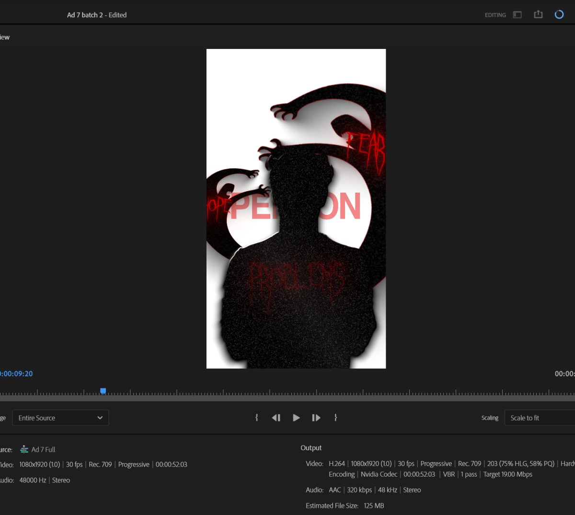This screenshot has width=575, height=515.
Task: Click the 00:00:09:20 current timecode
Action: (16, 374)
